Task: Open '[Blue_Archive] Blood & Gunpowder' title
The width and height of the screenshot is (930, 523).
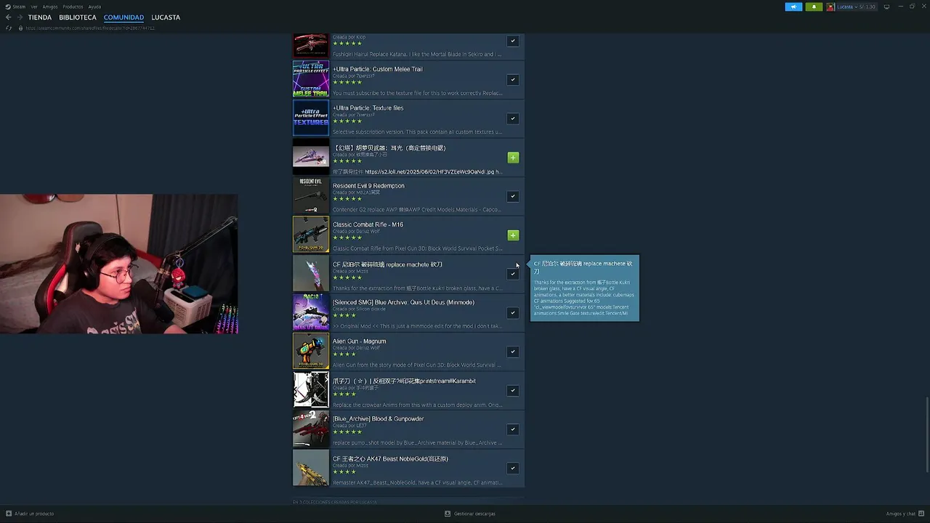Action: pyautogui.click(x=378, y=419)
